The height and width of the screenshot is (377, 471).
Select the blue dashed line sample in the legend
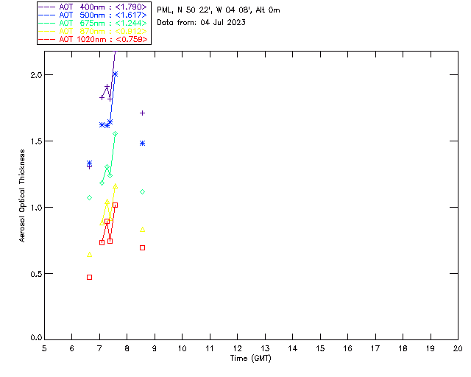(47, 15)
